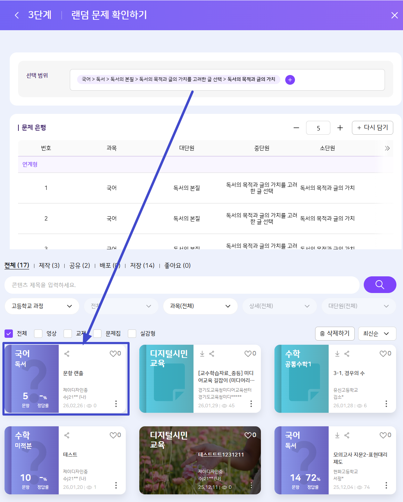Click the magnifier search button
403x502 pixels.
point(380,285)
